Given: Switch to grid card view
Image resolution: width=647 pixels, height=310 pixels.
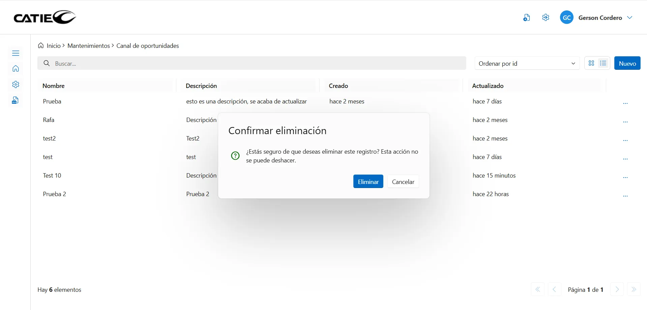Looking at the screenshot, I should click(591, 63).
